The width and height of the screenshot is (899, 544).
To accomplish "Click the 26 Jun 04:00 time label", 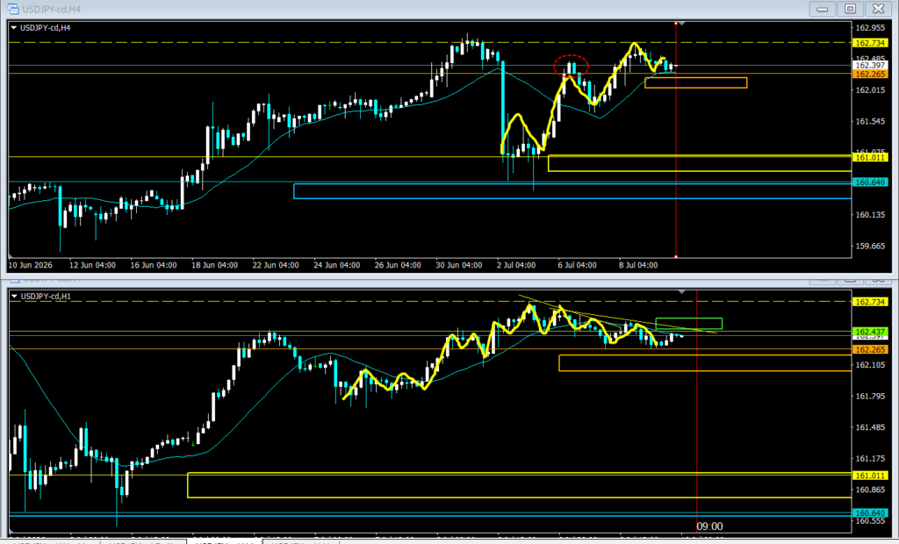I will 398,265.
